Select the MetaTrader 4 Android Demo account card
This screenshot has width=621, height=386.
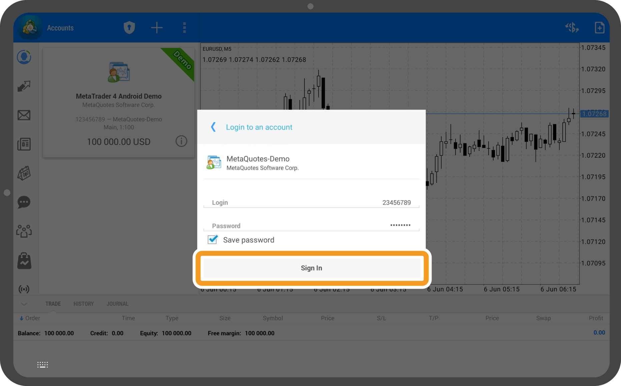119,102
